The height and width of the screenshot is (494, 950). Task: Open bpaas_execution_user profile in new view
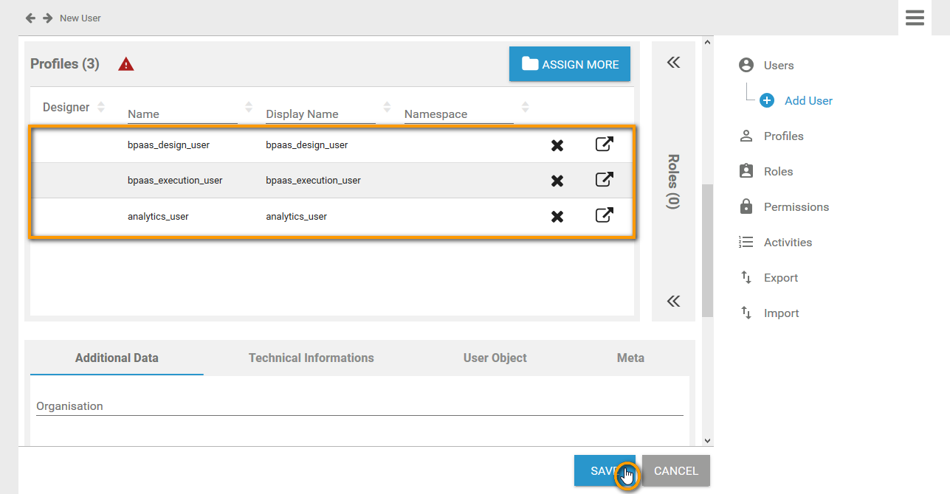[604, 180]
